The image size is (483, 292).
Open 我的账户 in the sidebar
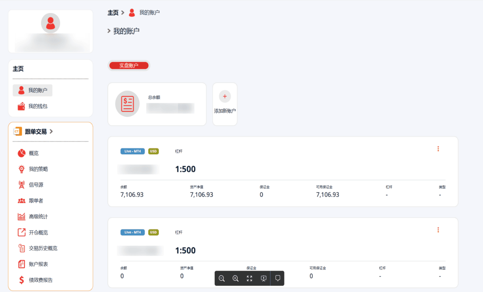(33, 90)
